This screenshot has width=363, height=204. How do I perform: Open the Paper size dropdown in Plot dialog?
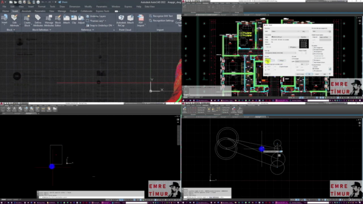click(281, 53)
